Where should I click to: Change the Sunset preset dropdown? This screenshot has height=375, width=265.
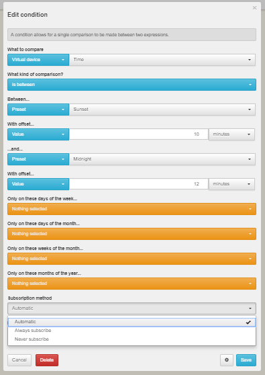pyautogui.click(x=162, y=110)
